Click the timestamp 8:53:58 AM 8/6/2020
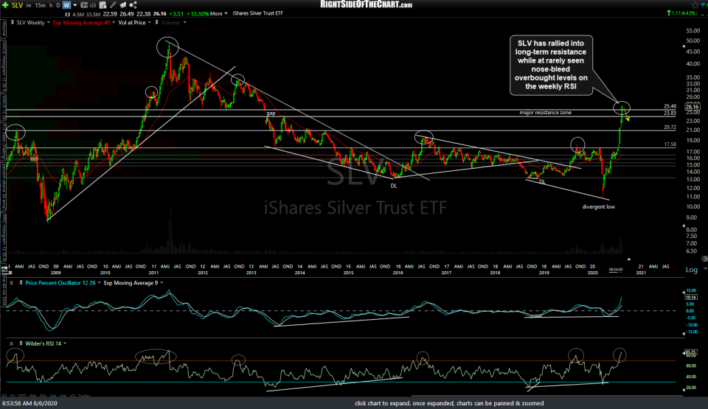The image size is (708, 409). point(29,404)
